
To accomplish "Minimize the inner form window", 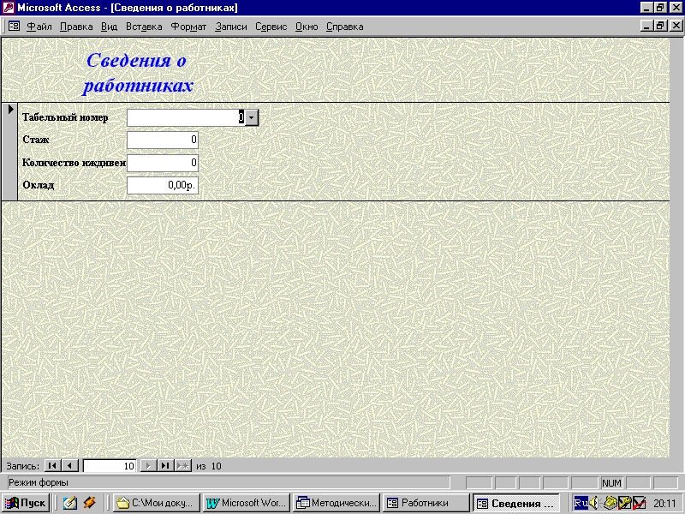I will 647,26.
